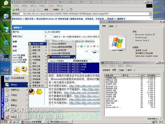Click the IE Refresh icon in toolbar
This screenshot has height=124, width=165.
point(34,10)
